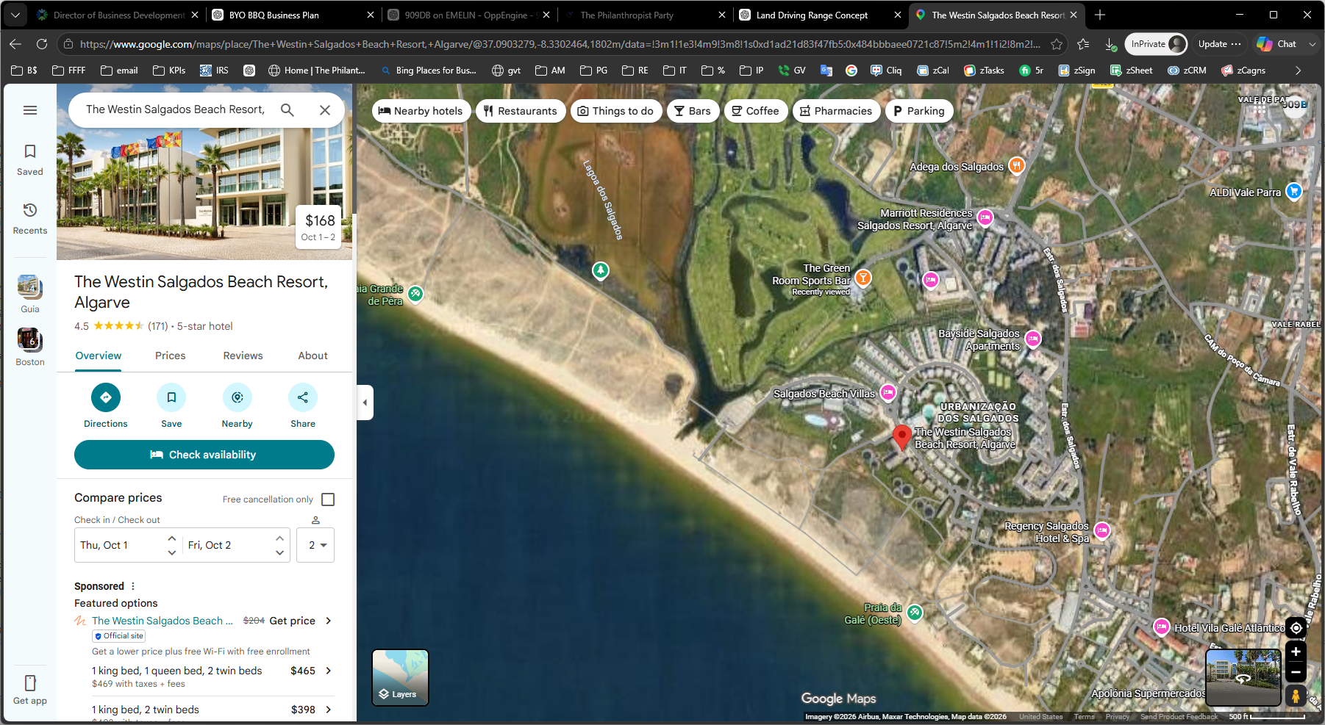Viewport: 1325px width, 725px height.
Task: Click the My location target icon
Action: click(1296, 627)
